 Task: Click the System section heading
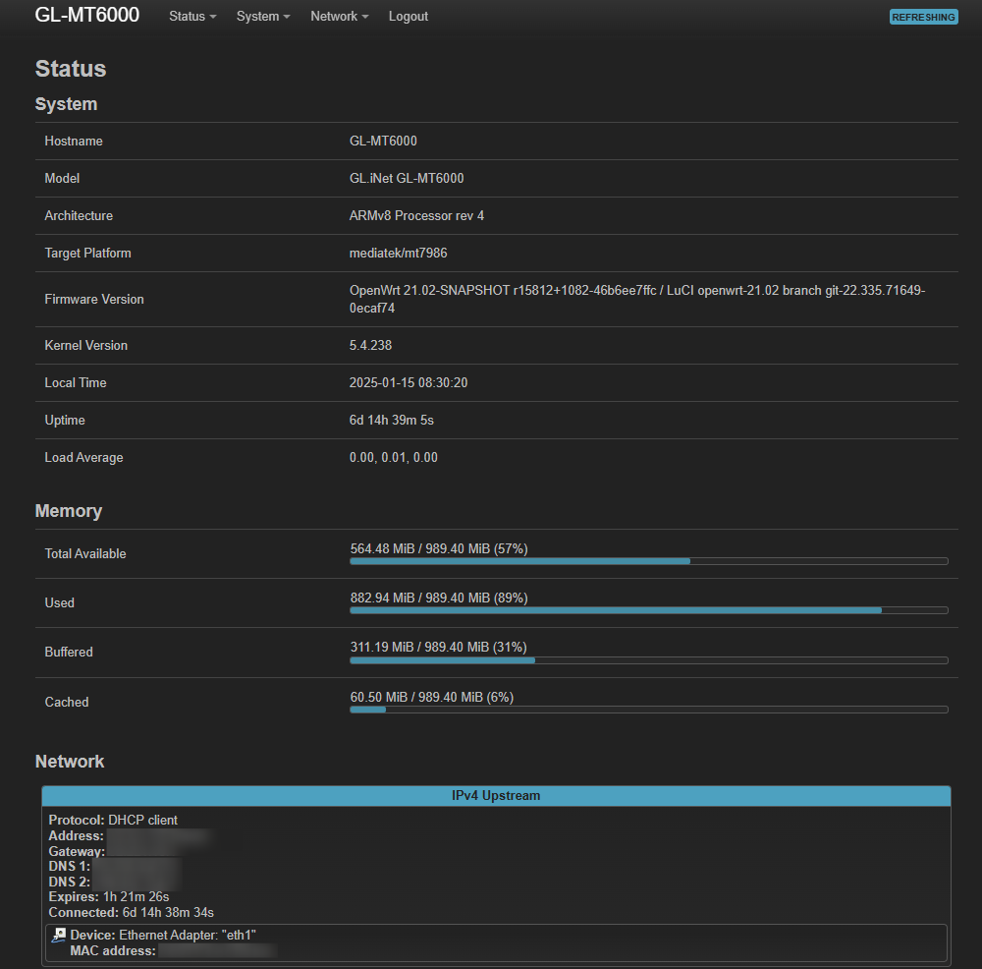coord(67,104)
